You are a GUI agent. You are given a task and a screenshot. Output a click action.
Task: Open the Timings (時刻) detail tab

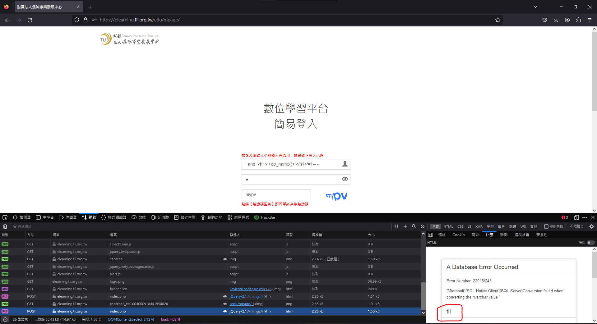(504, 235)
